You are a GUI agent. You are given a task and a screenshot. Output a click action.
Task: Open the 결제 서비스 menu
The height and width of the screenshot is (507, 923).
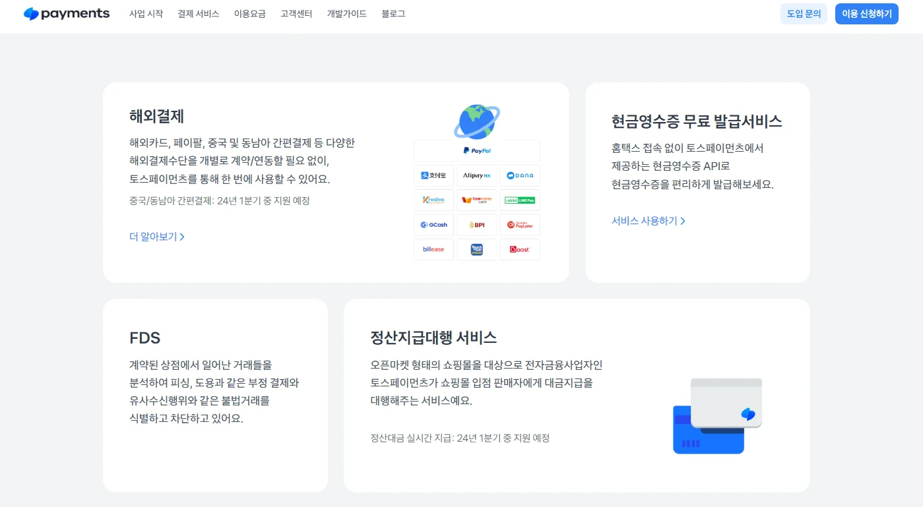pos(199,14)
